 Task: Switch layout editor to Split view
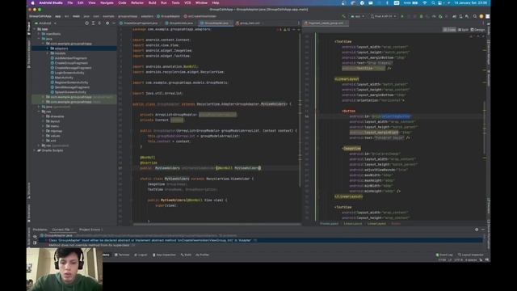[x=463, y=30]
